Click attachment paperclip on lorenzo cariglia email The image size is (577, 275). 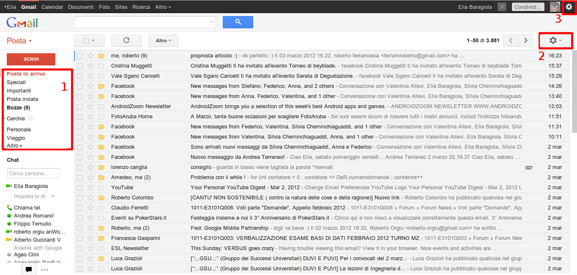coord(529,167)
